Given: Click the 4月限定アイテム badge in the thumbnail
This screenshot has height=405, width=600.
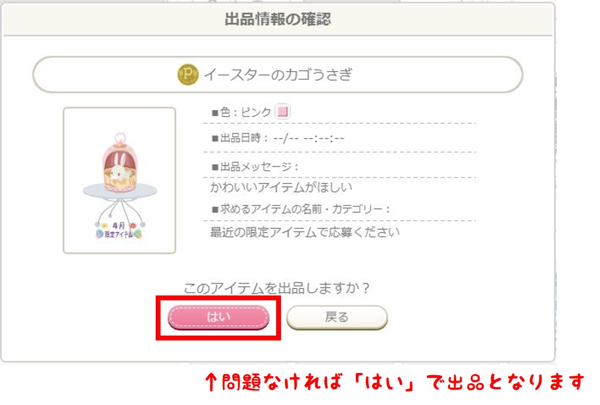Looking at the screenshot, I should pos(119,230).
